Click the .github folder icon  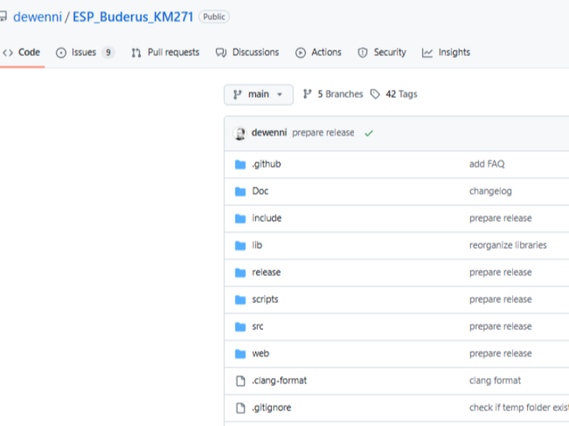(240, 164)
